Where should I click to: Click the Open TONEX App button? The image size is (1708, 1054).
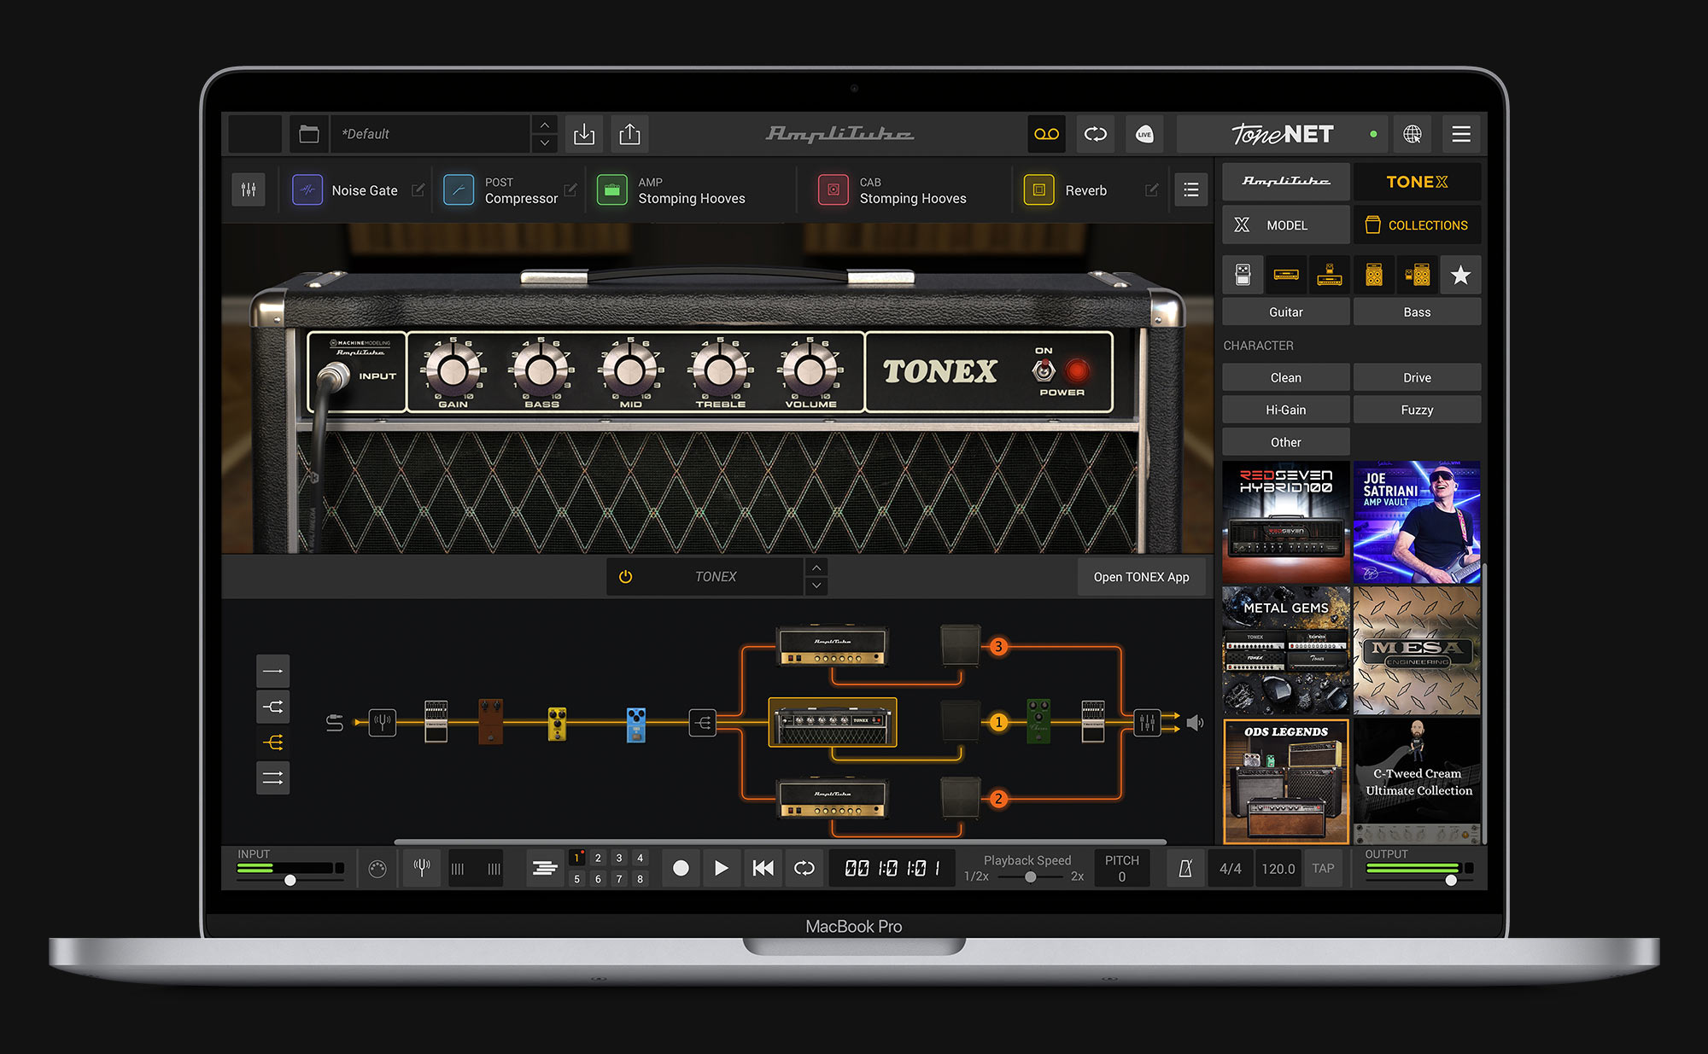pyautogui.click(x=1142, y=577)
